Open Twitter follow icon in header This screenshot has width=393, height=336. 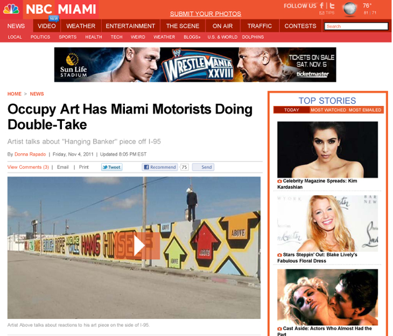pos(332,6)
